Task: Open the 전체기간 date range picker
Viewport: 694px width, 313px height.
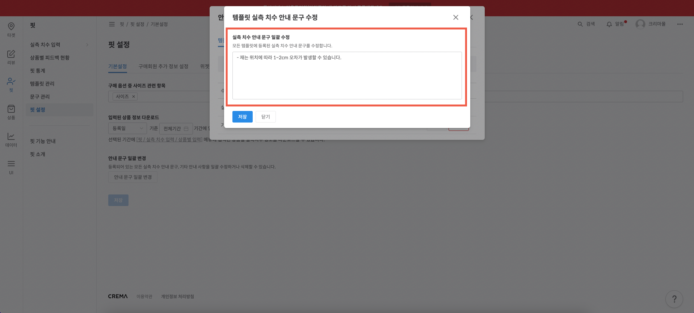Action: pos(176,128)
